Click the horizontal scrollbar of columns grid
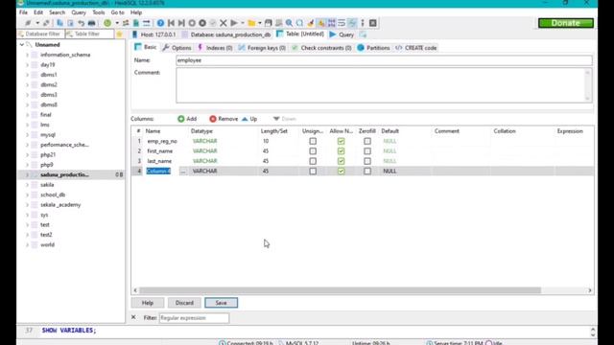The height and width of the screenshot is (345, 614). coord(340,290)
